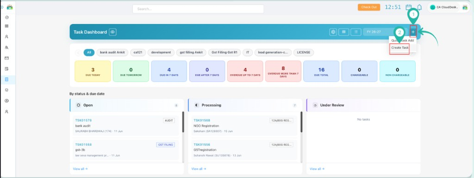Open Task Dashboard settings gear icon
Viewport: 474px width, 178px height.
pyautogui.click(x=333, y=32)
